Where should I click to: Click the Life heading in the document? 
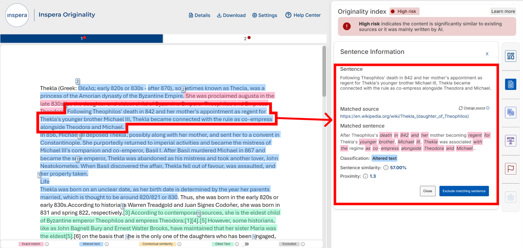point(45,182)
